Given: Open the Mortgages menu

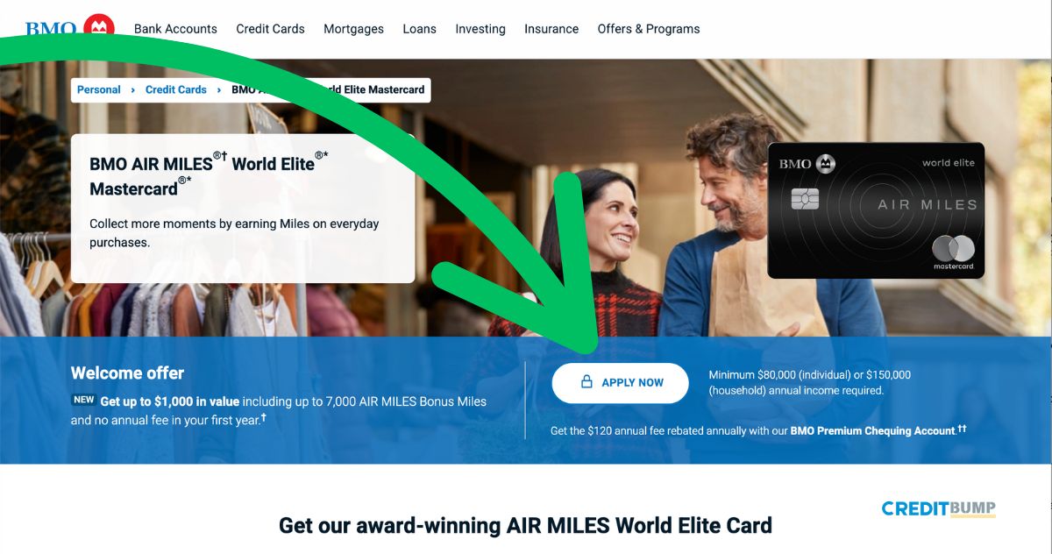Looking at the screenshot, I should [353, 29].
